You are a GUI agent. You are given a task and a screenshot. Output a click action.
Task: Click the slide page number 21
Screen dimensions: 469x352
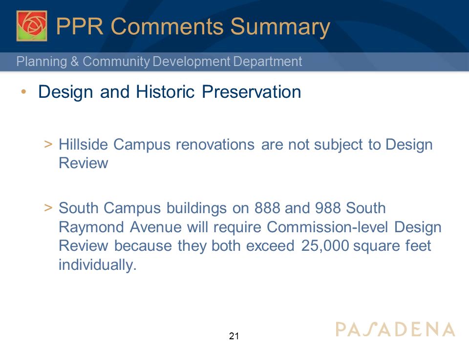tap(234, 336)
